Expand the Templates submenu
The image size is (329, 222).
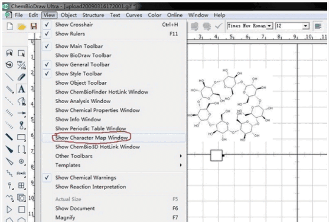point(114,165)
